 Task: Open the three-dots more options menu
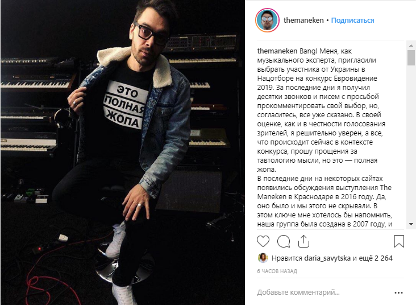click(398, 293)
